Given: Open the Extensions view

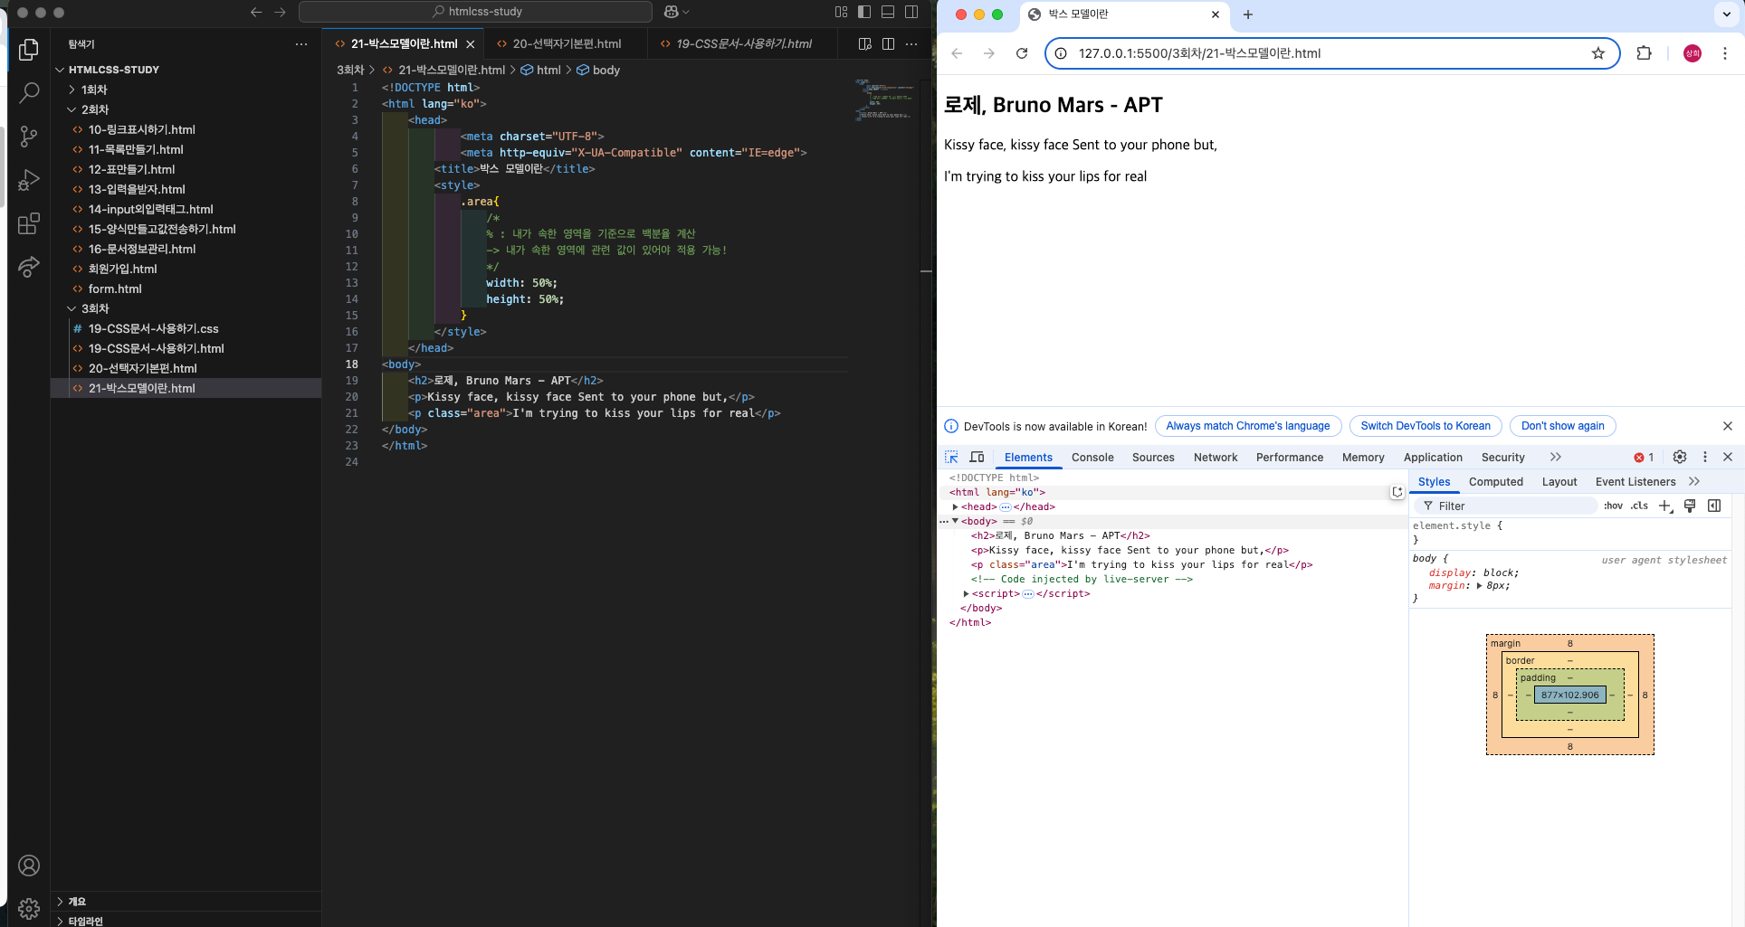Looking at the screenshot, I should point(29,223).
